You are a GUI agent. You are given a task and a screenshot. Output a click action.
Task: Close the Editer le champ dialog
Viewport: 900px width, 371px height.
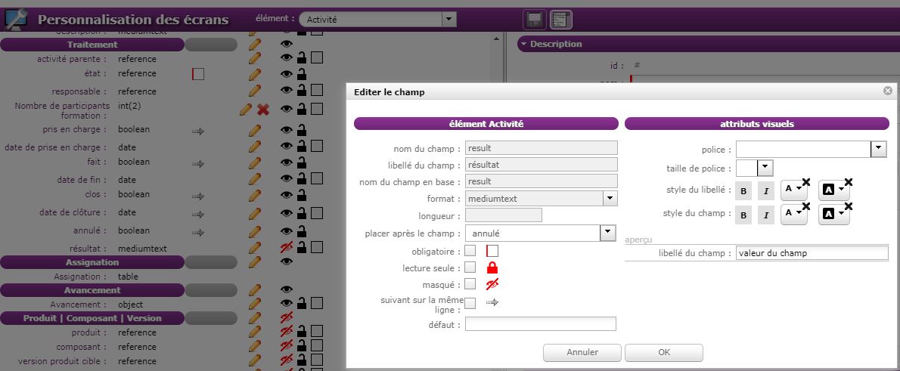tap(887, 91)
